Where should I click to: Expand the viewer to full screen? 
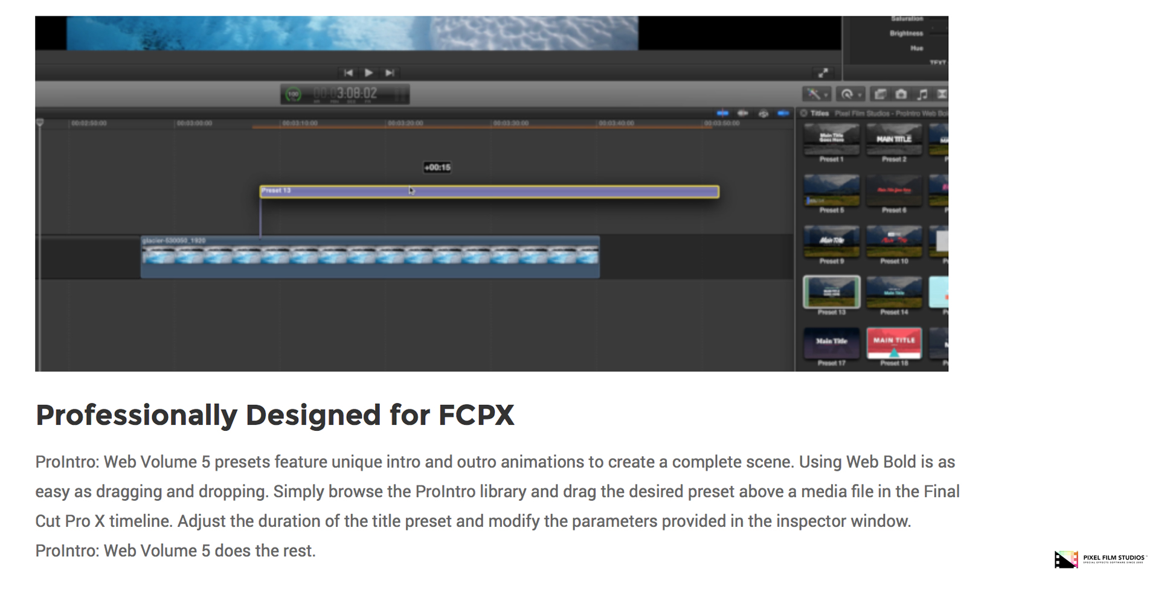pos(823,73)
